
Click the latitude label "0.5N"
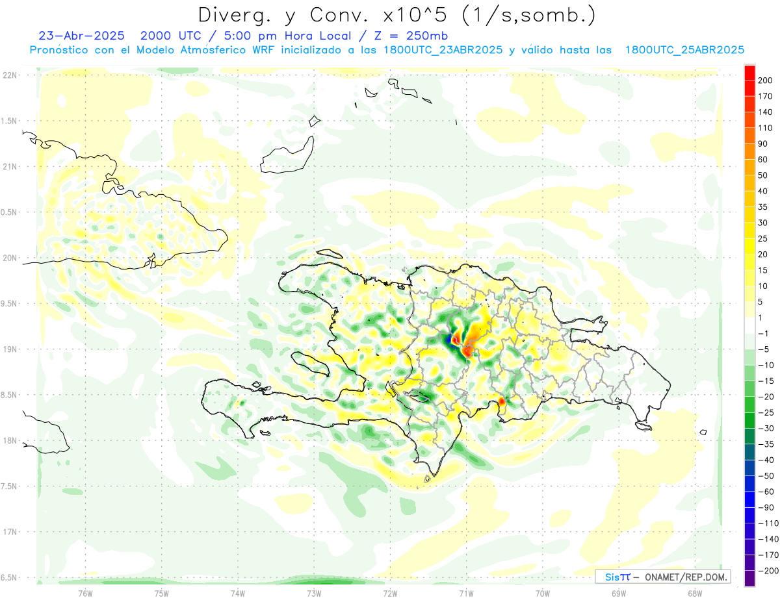9,212
